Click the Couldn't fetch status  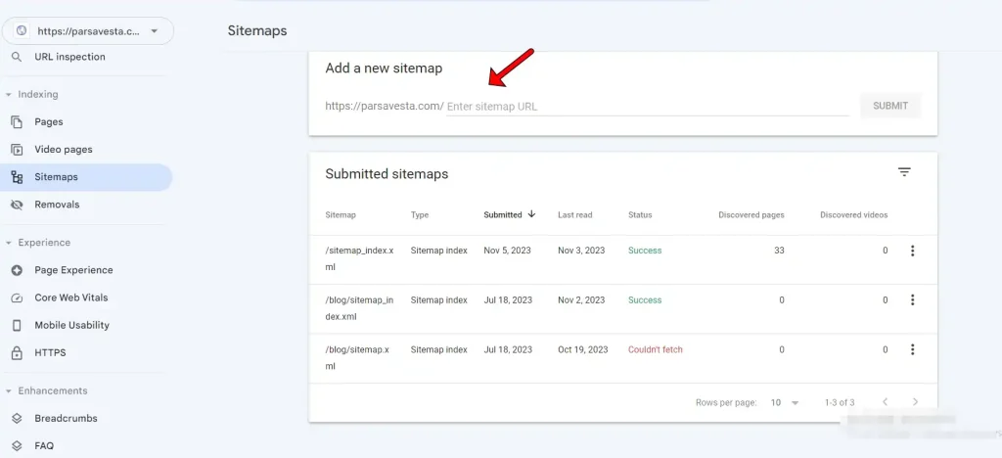point(656,350)
